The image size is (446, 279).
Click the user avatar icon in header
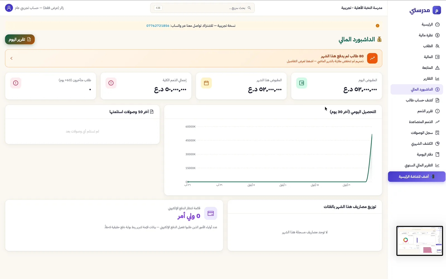(x=9, y=8)
